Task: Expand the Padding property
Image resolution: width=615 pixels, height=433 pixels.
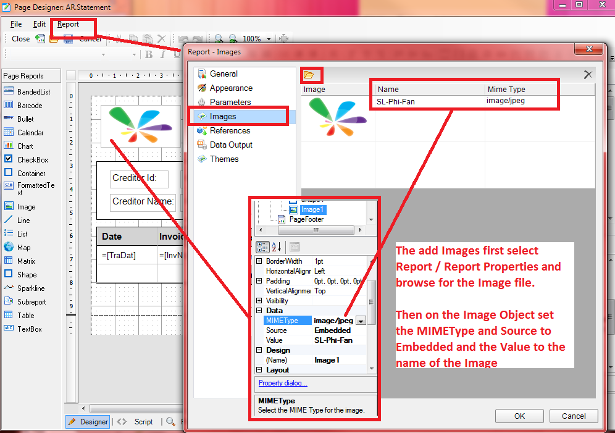Action: (259, 281)
